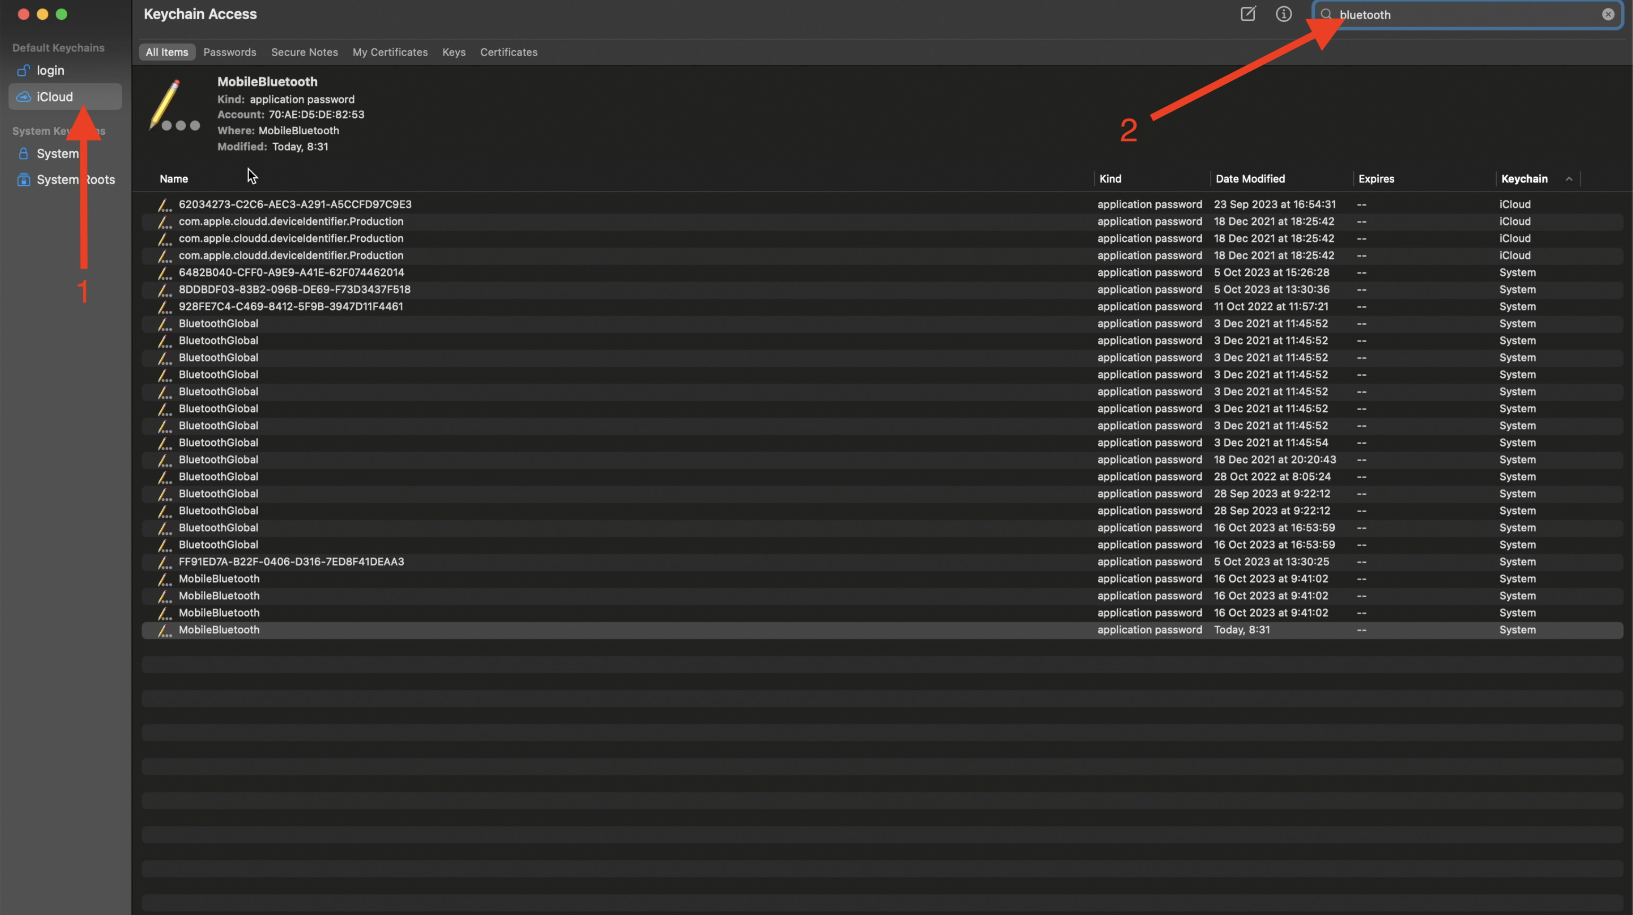
Task: Click pencil icon of 62034273-C2C6-AEC3-A291-A5CCFD97C9E3
Action: [x=165, y=205]
